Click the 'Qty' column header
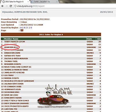 (x=99, y=39)
